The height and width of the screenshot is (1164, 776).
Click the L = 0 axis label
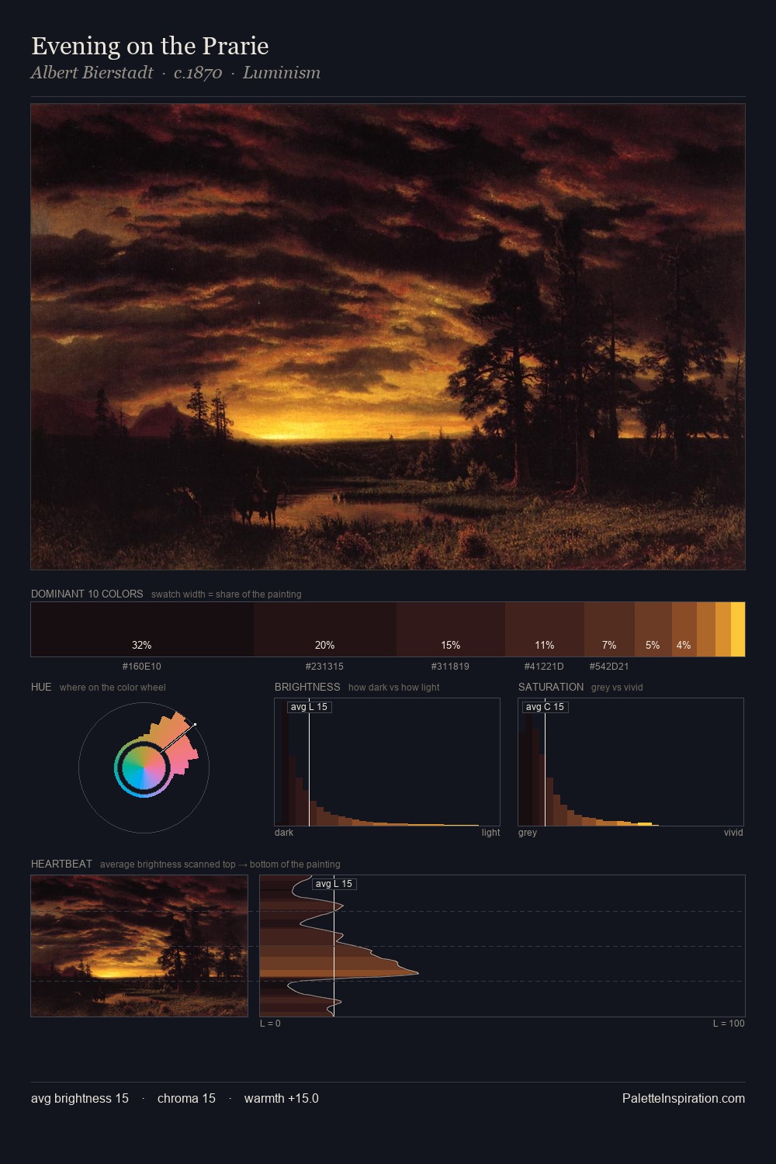[x=270, y=1024]
